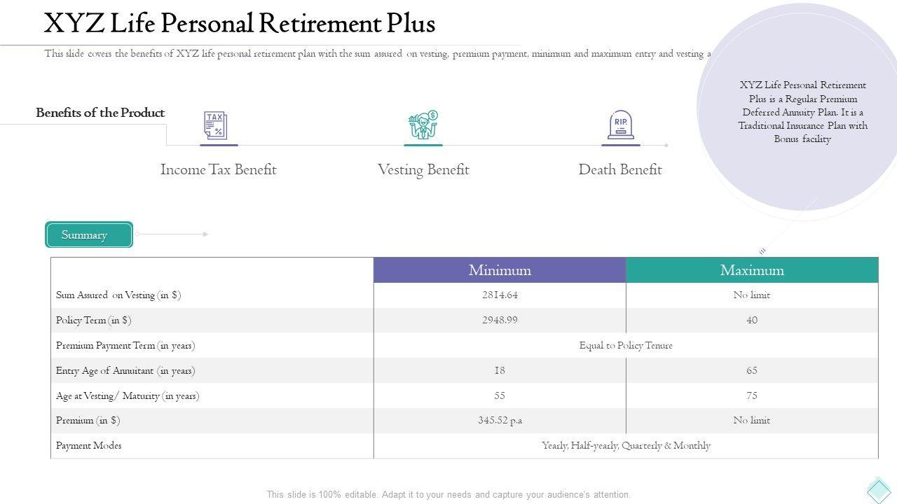Viewport: 897px width, 504px height.
Task: Select the Minimum column header
Action: (500, 270)
